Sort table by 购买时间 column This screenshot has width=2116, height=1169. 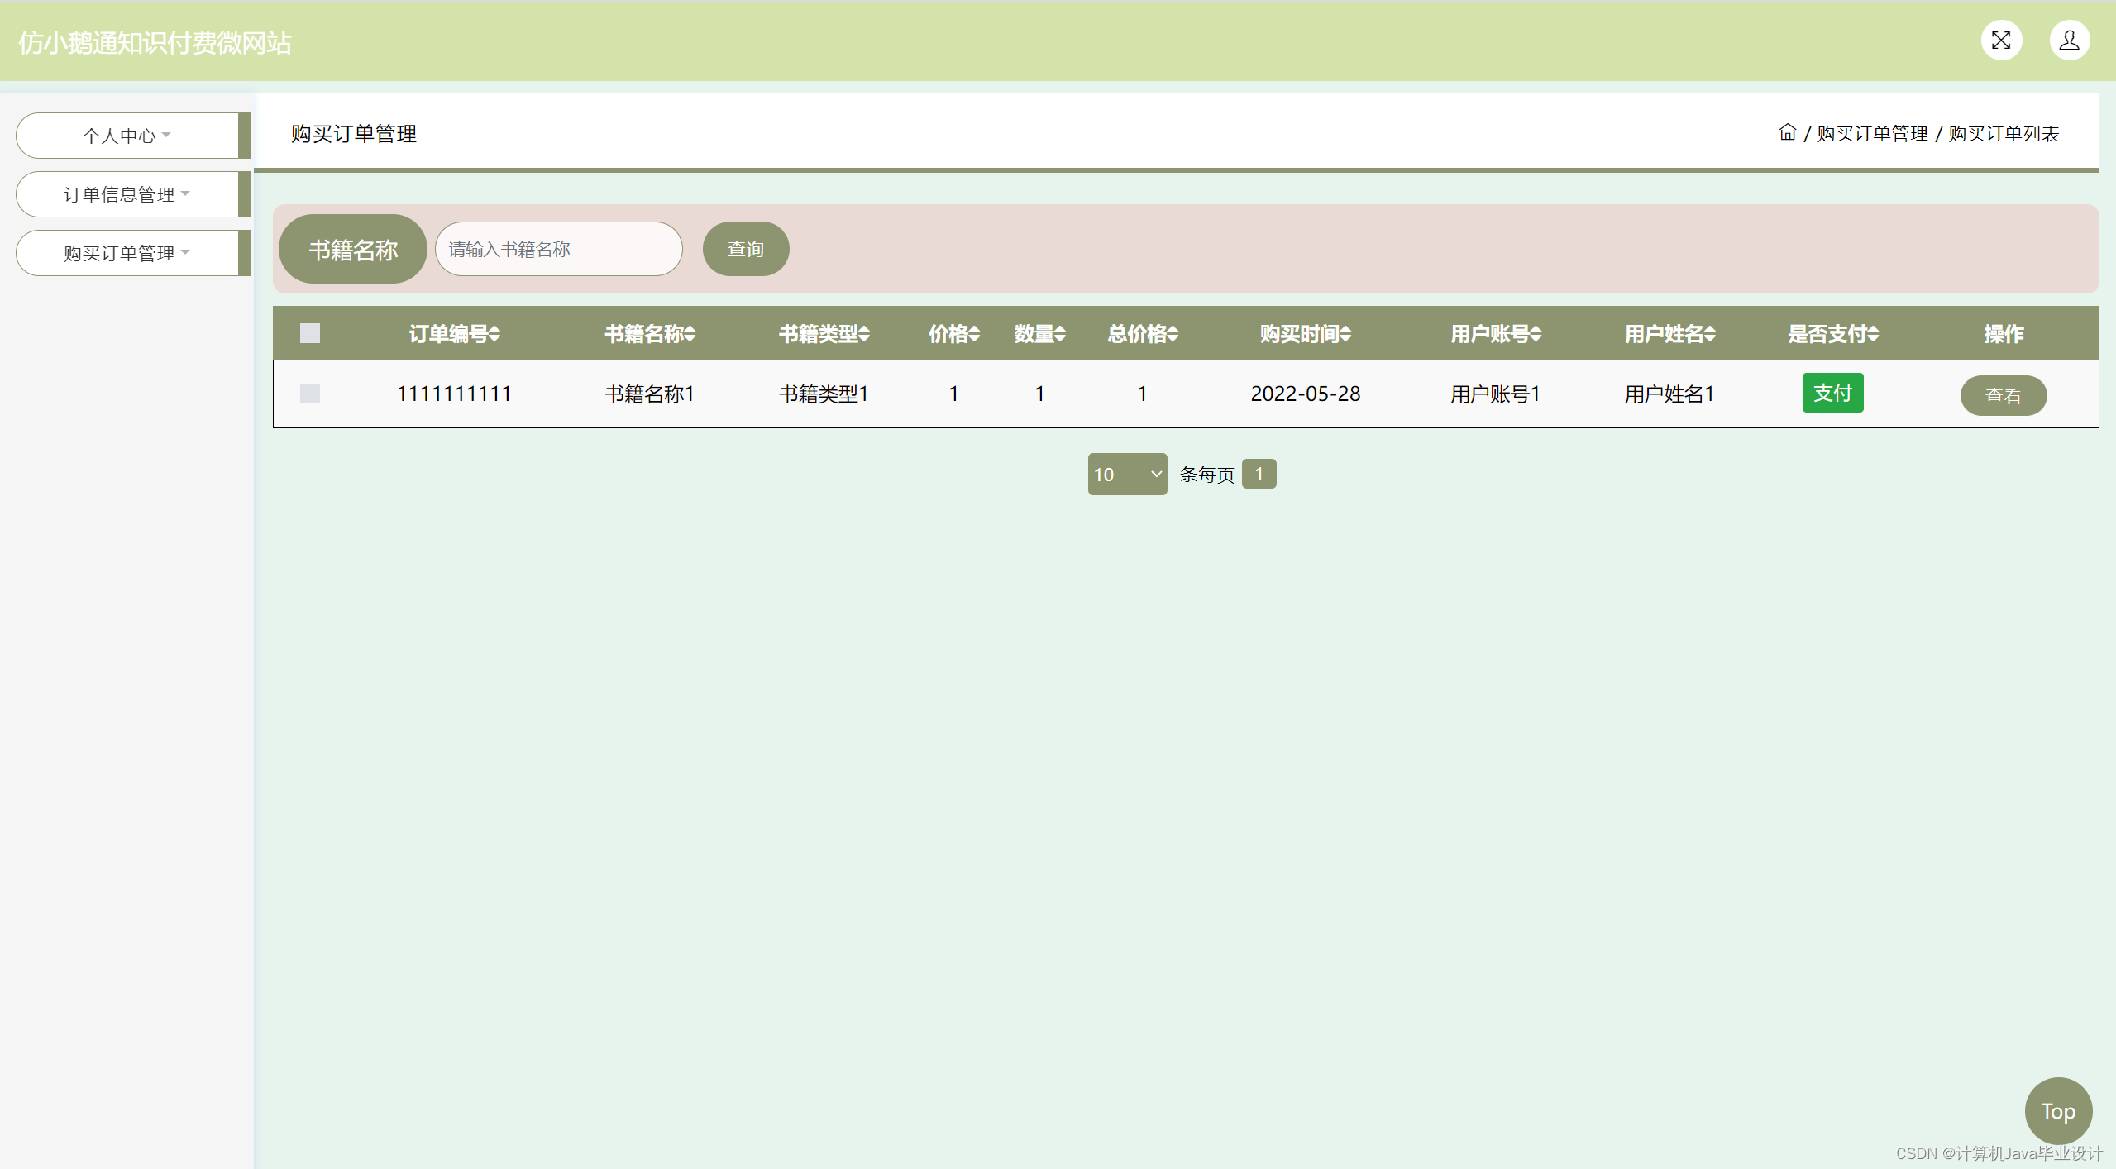(1345, 334)
